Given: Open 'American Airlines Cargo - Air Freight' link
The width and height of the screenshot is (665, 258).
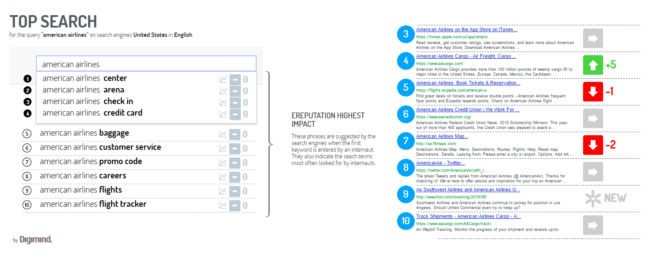Looking at the screenshot, I should (x=466, y=56).
